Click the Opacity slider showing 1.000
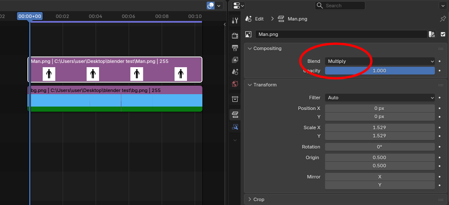The image size is (449, 205). (x=380, y=71)
